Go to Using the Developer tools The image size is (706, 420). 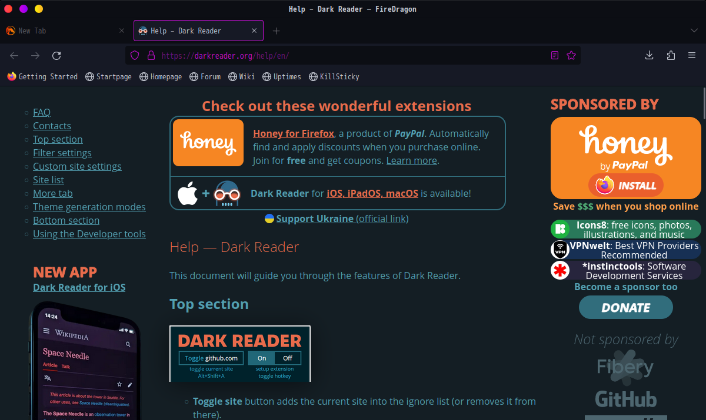click(x=89, y=234)
